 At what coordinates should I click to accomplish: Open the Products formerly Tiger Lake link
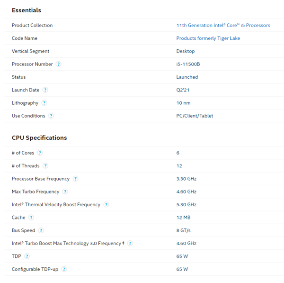click(x=208, y=38)
